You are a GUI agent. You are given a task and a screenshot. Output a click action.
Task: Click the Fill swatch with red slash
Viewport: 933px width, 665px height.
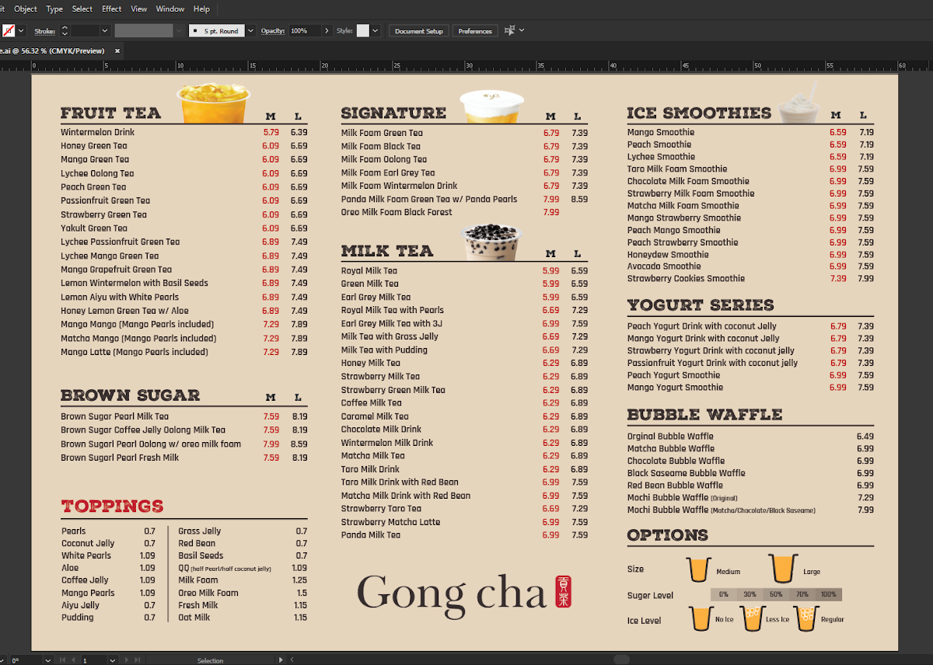(8, 31)
